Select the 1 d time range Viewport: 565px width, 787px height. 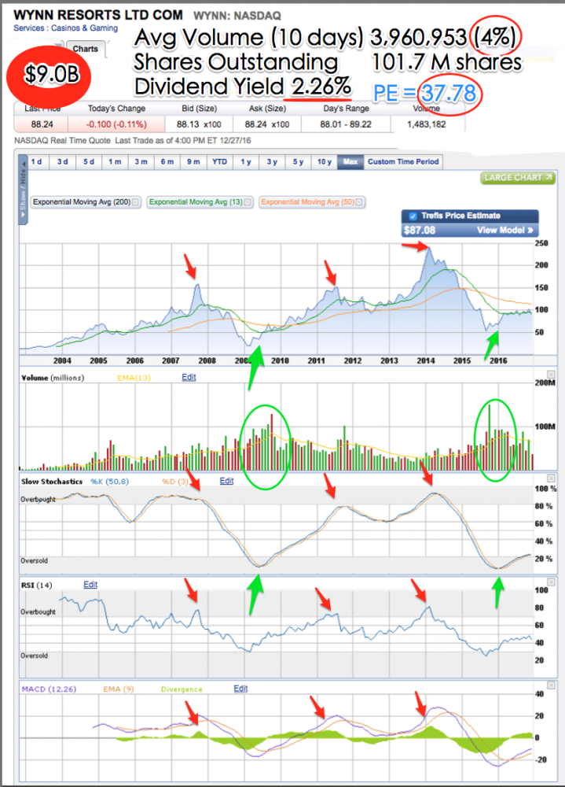click(39, 162)
